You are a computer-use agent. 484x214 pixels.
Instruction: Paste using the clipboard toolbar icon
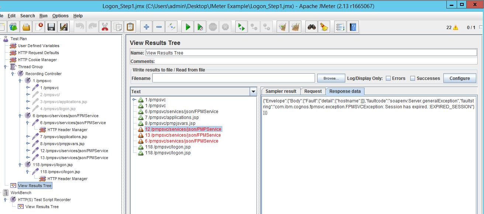coord(130,27)
